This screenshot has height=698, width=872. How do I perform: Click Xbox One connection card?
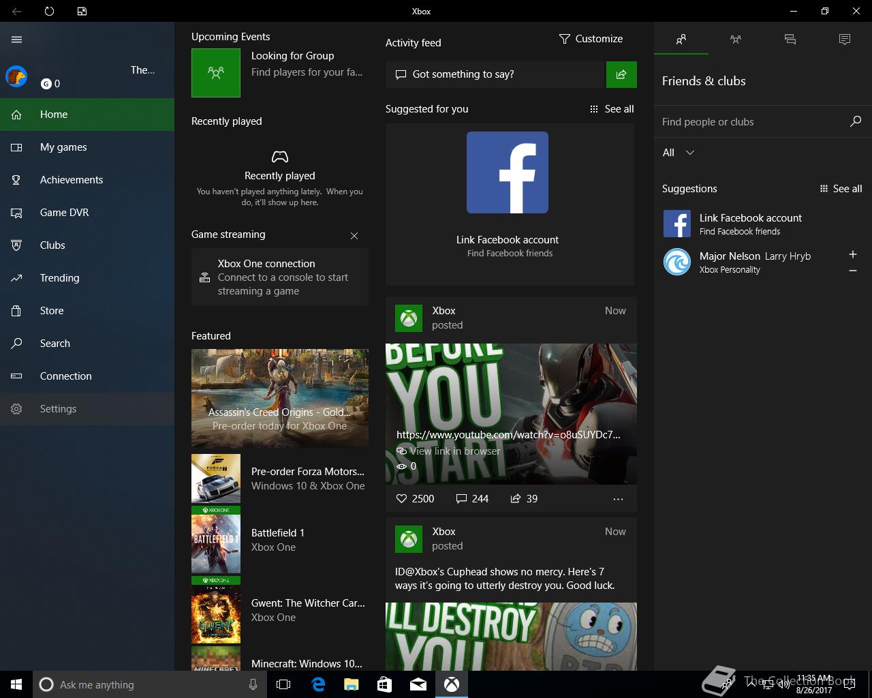280,277
